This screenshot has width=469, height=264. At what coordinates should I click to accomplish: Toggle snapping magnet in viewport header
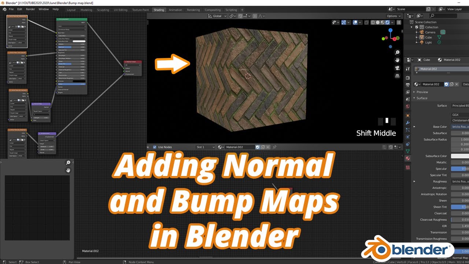(x=241, y=16)
